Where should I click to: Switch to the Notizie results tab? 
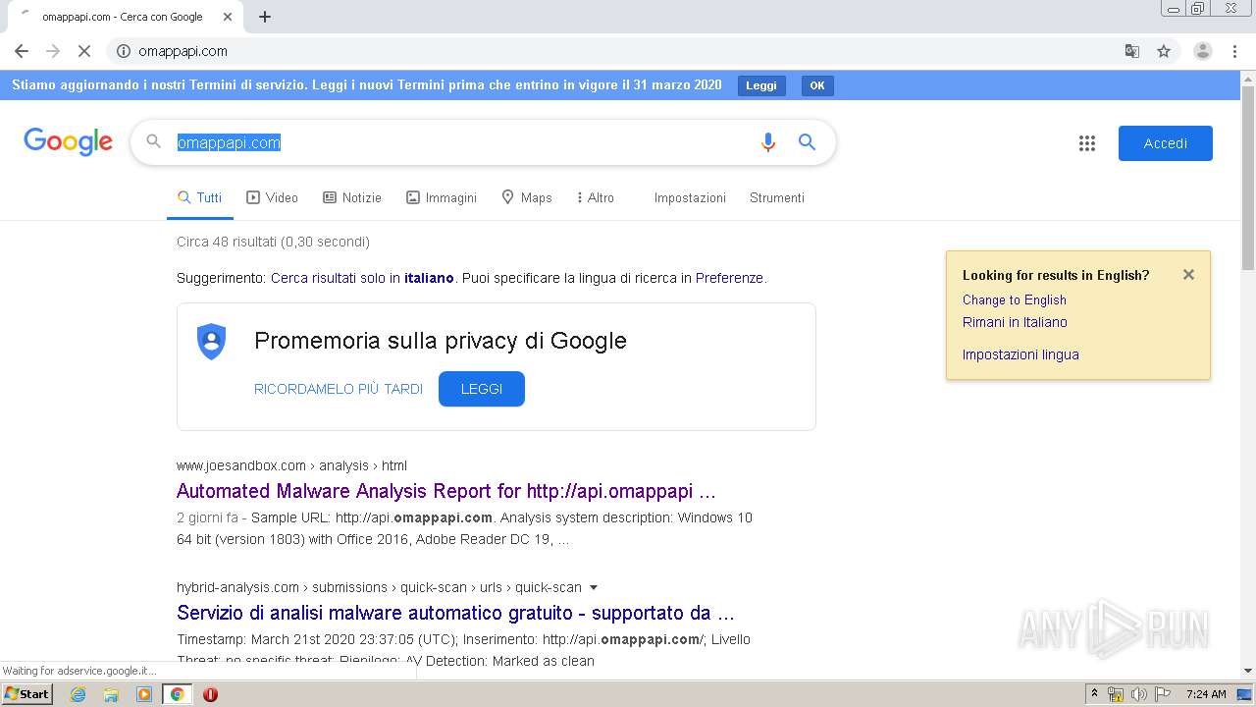[352, 197]
